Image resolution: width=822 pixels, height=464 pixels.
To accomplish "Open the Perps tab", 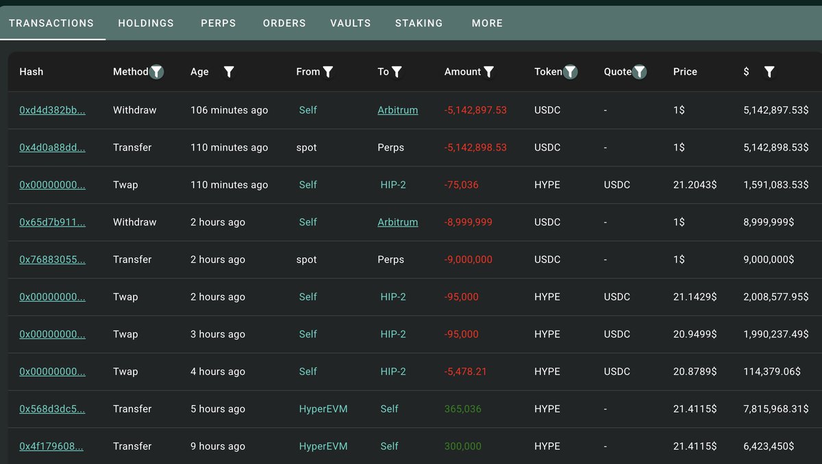I will click(219, 23).
